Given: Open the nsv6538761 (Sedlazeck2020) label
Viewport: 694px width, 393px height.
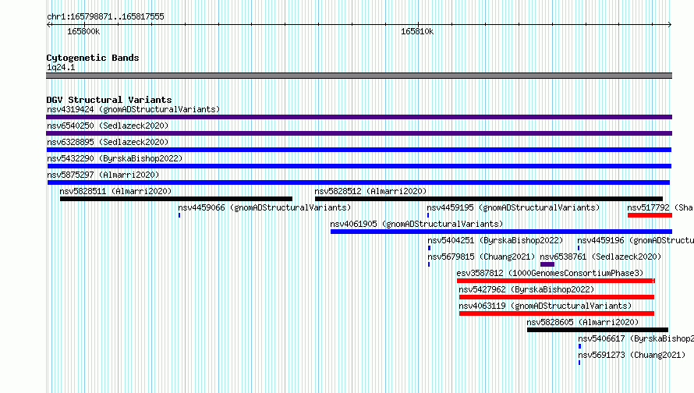Looking at the screenshot, I should 600,257.
